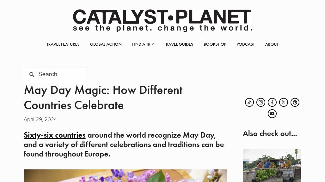Image resolution: width=325 pixels, height=182 pixels.
Task: Click the lilac flowers article image
Action: pos(125,176)
